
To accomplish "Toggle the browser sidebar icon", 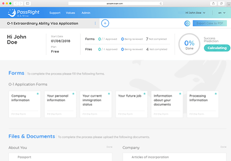I will tap(27, 3).
